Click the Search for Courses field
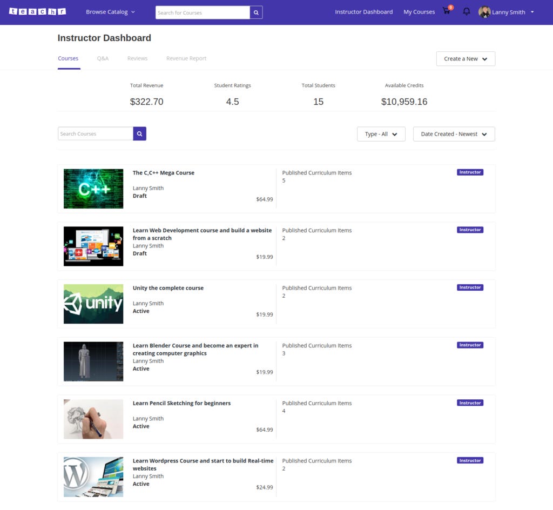Image resolution: width=553 pixels, height=510 pixels. [x=203, y=12]
